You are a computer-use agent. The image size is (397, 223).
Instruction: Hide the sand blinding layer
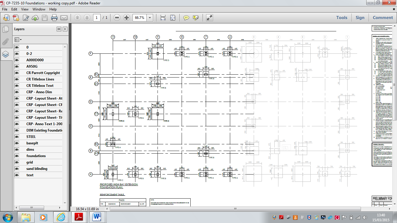point(17,169)
